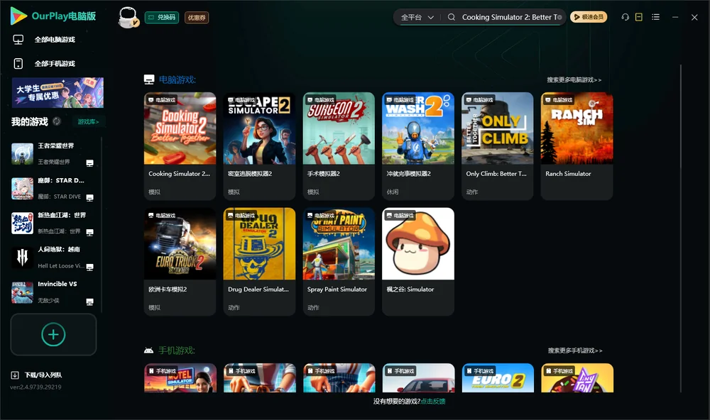Click the OurPlay logo icon
Screen dimensions: 710x420
18,16
